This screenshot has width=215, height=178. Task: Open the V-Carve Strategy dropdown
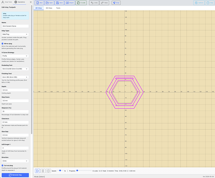pos(15,56)
